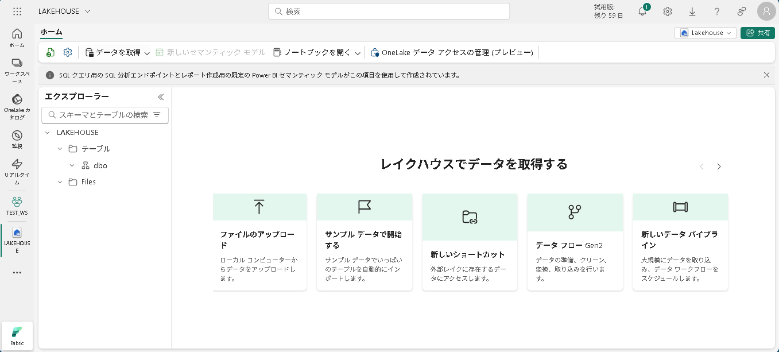Open the 新しいデータ パイプライン card

pos(680,242)
